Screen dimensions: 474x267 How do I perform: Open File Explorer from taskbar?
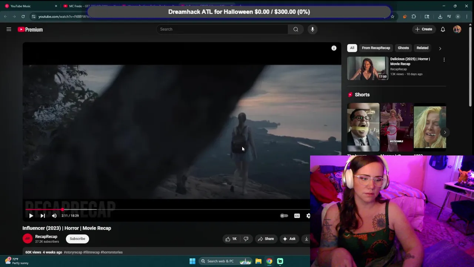point(258,261)
